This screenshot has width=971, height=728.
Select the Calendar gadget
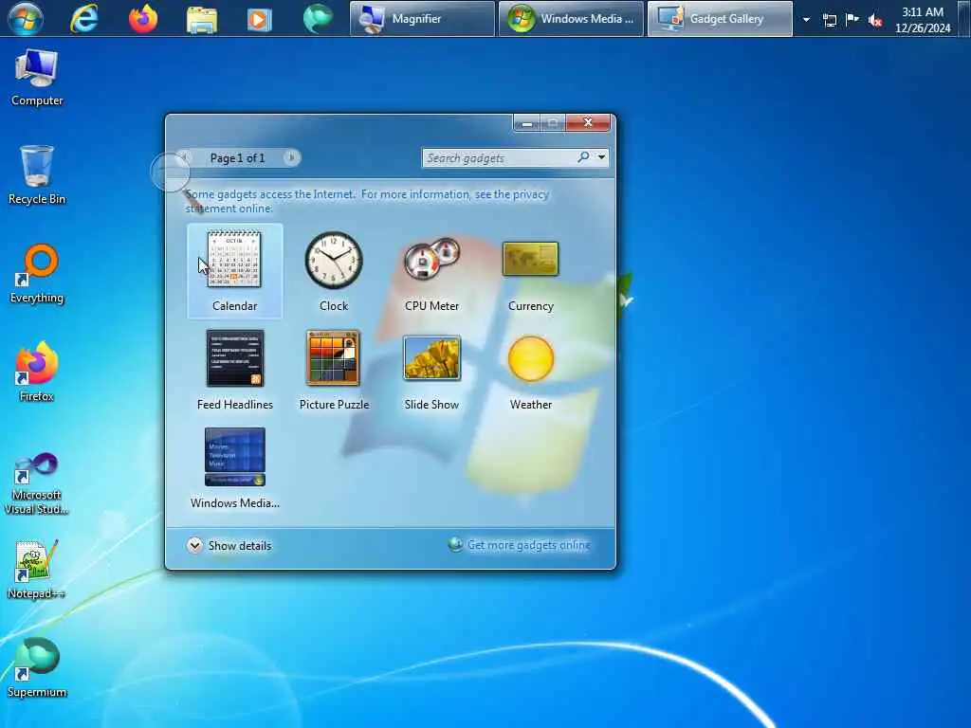pyautogui.click(x=235, y=271)
